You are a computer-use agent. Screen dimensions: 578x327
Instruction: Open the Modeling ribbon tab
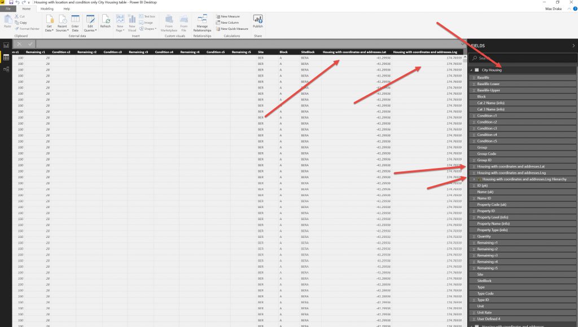[47, 9]
